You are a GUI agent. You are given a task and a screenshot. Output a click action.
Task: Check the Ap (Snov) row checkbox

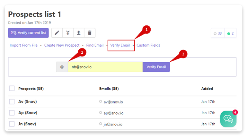click(12, 113)
